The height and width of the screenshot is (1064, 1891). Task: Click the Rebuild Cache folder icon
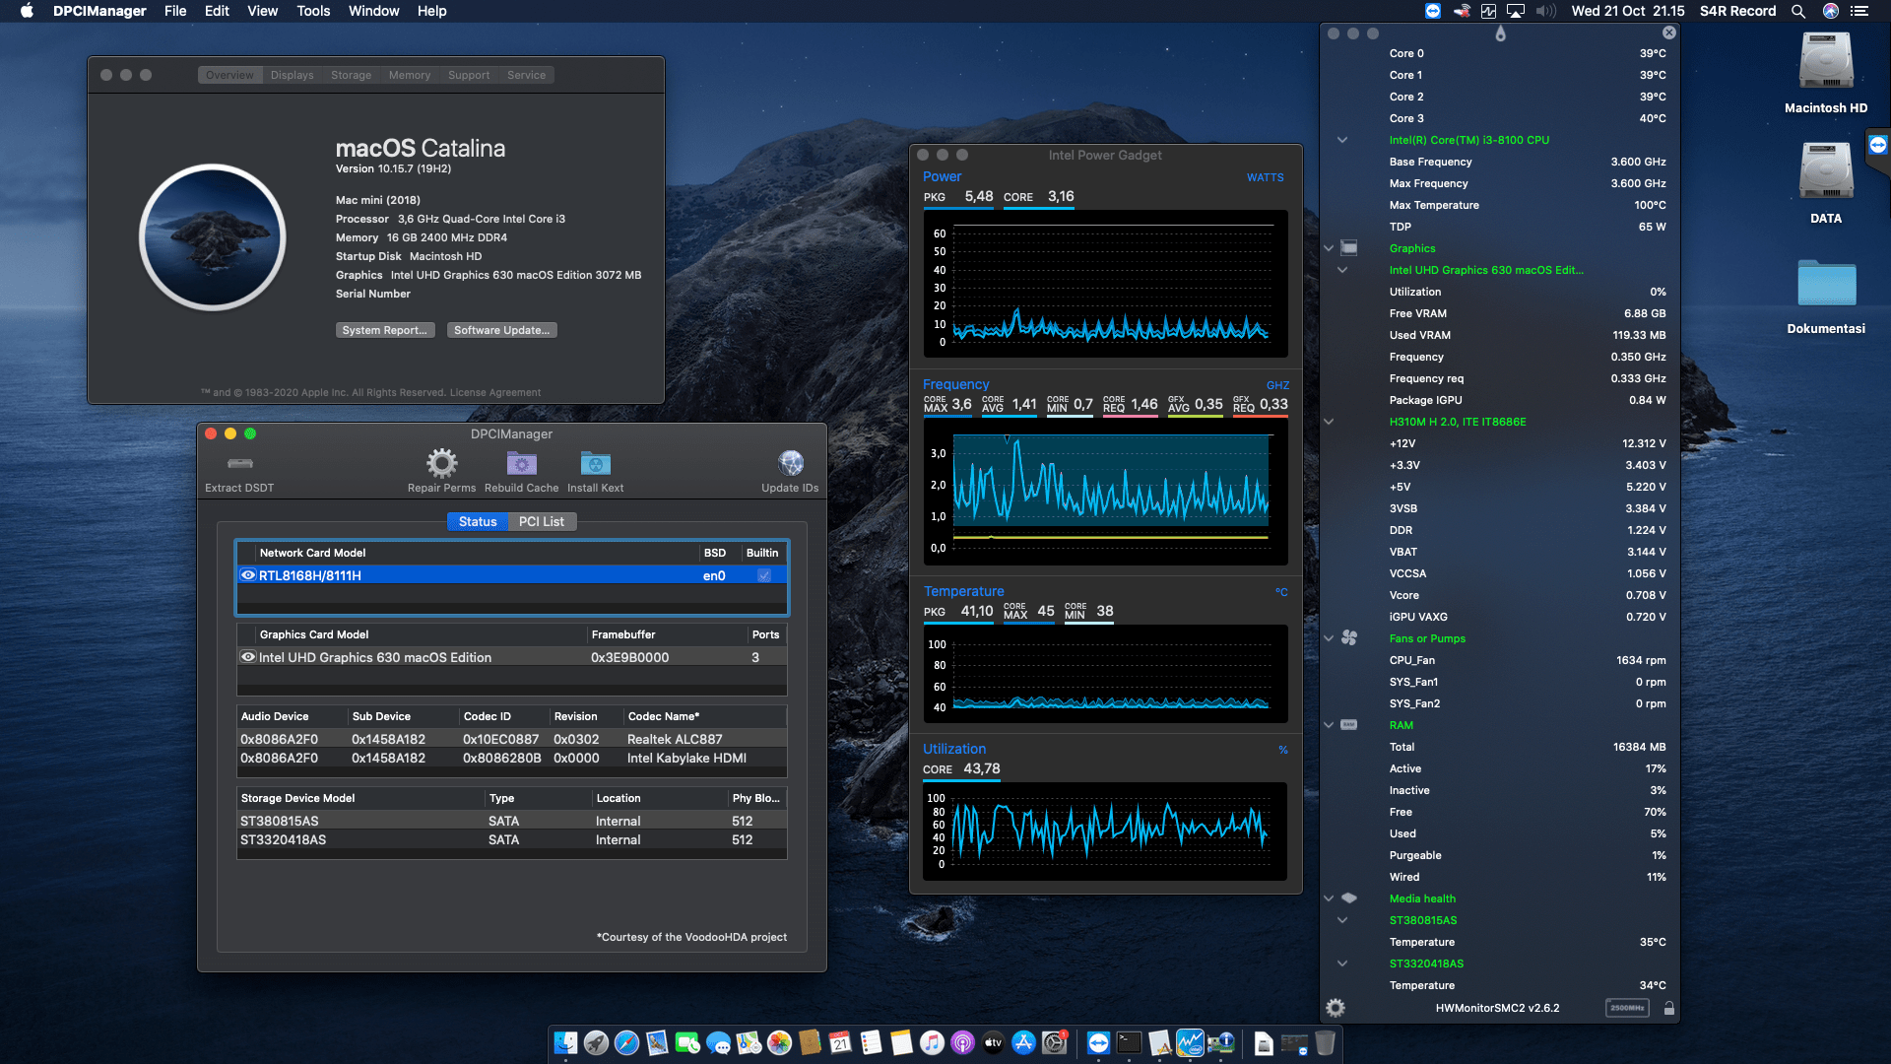[x=521, y=463]
